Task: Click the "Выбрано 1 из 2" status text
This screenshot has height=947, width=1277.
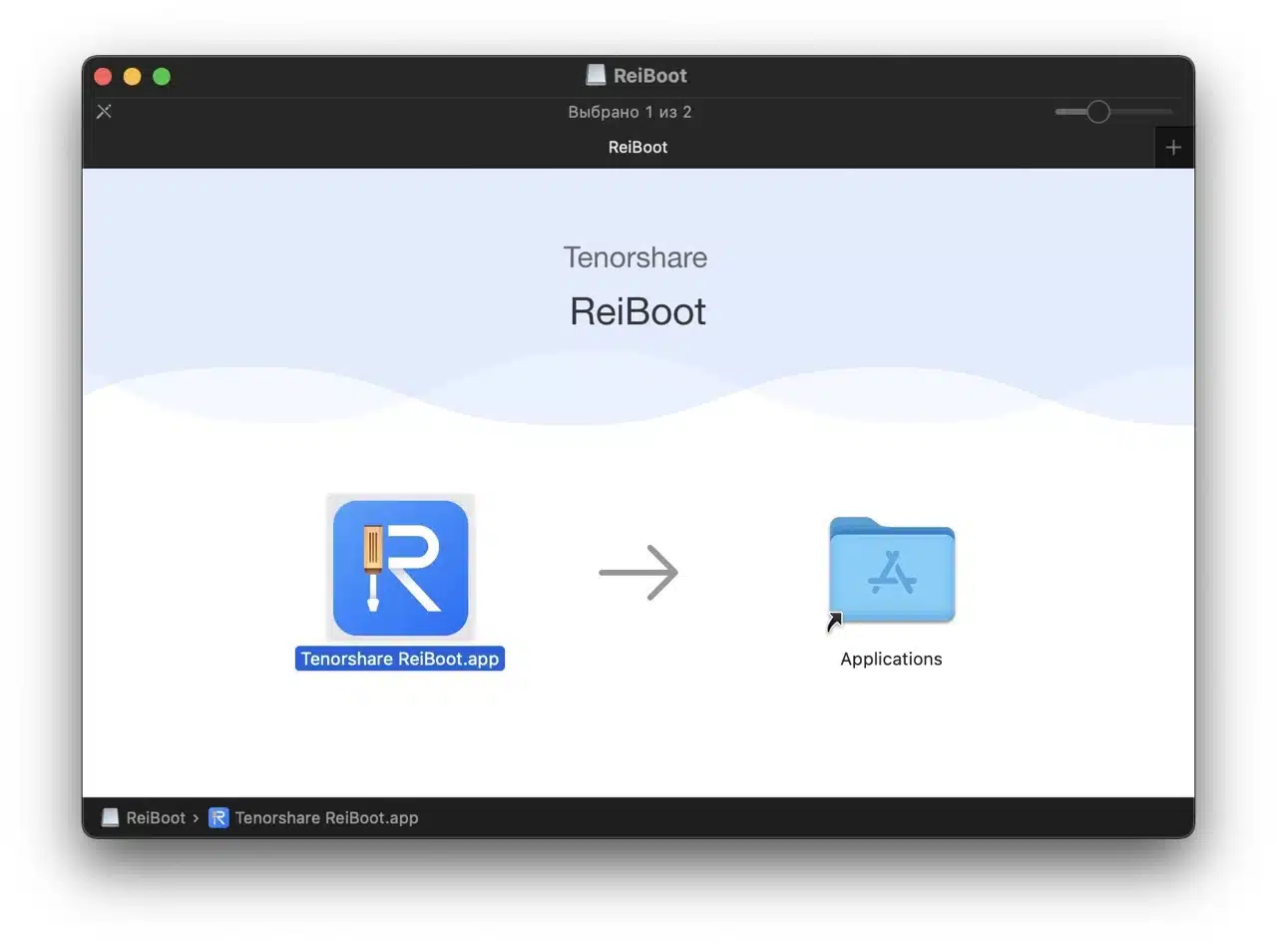Action: pos(630,112)
